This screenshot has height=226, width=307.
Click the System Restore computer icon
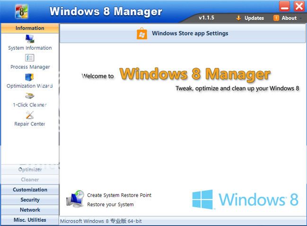(75, 199)
